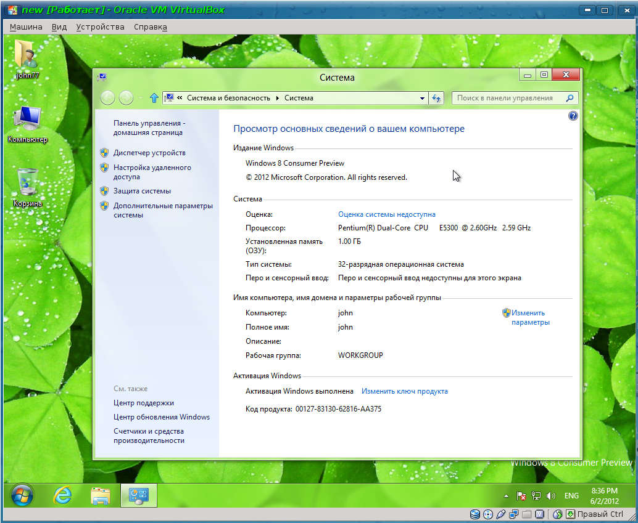Open the Справка menu
The height and width of the screenshot is (523, 638).
point(151,27)
